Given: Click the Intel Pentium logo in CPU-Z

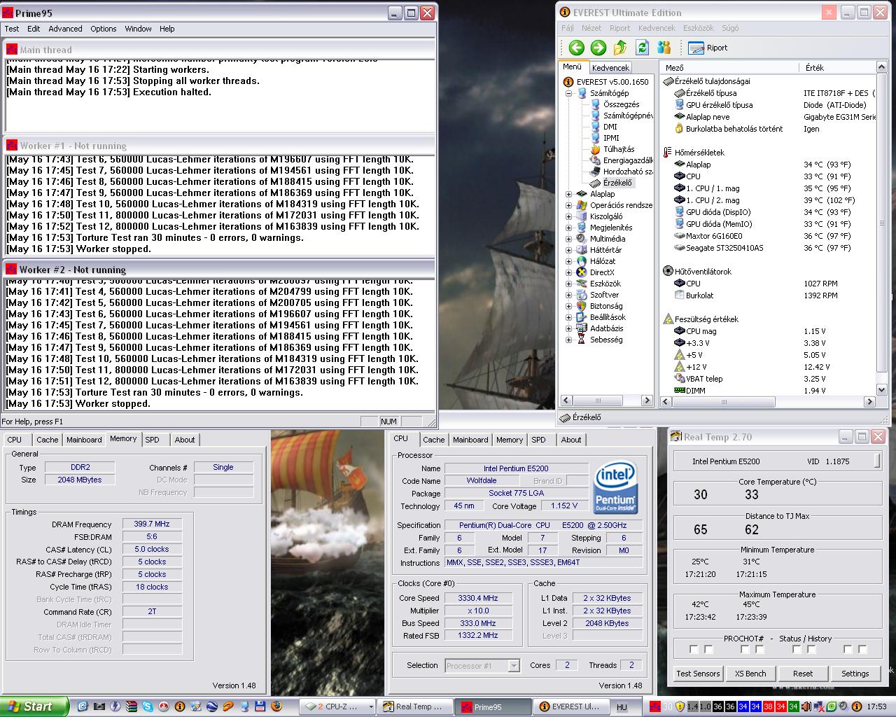Looking at the screenshot, I should tap(615, 488).
